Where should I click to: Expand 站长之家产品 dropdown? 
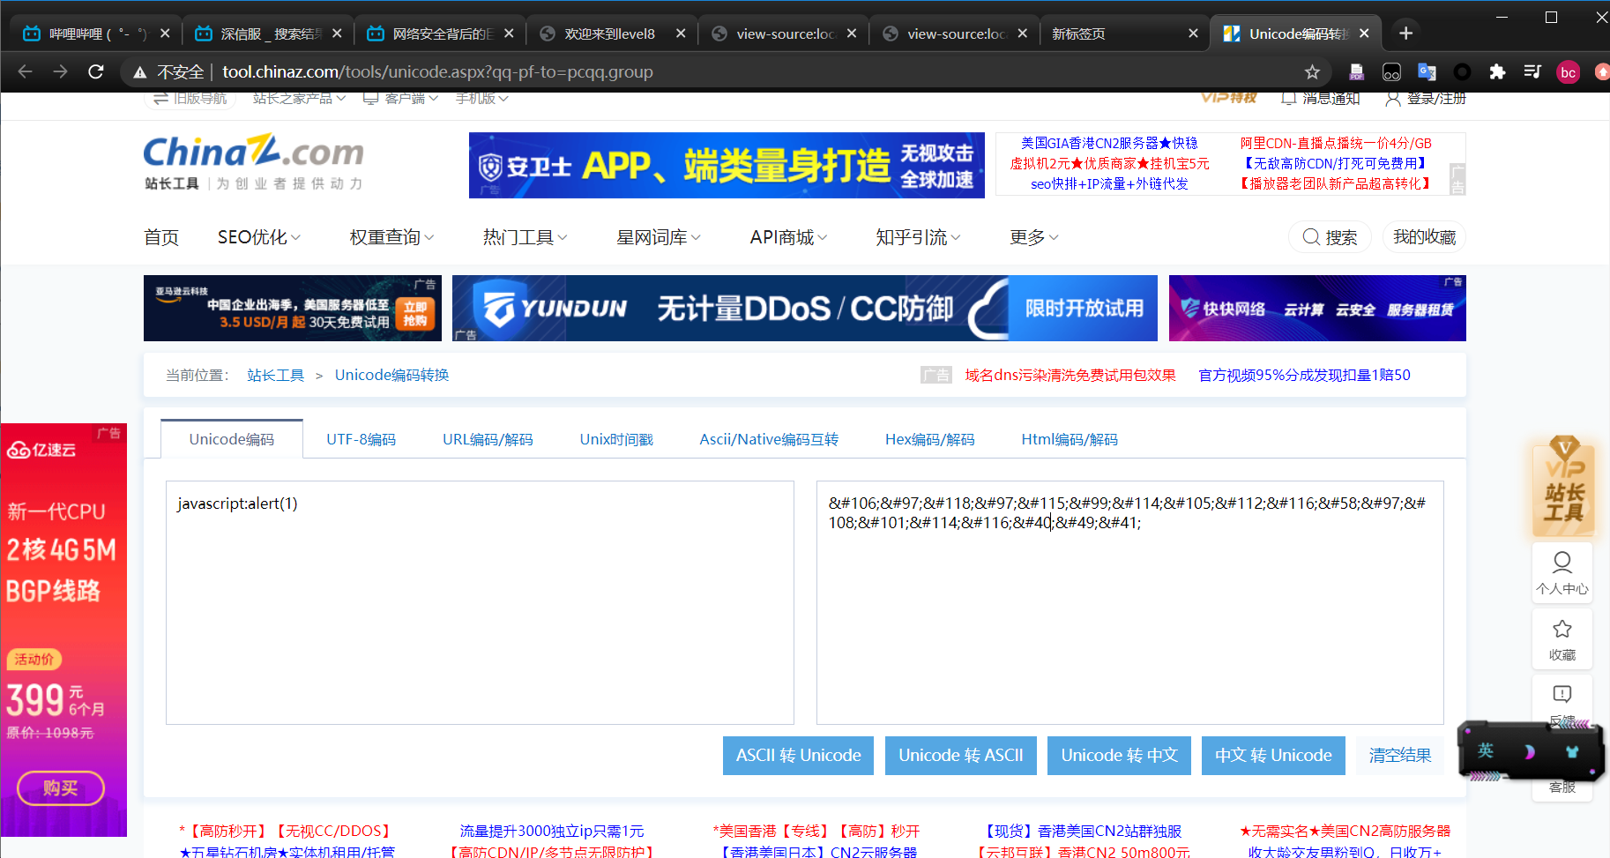point(299,99)
